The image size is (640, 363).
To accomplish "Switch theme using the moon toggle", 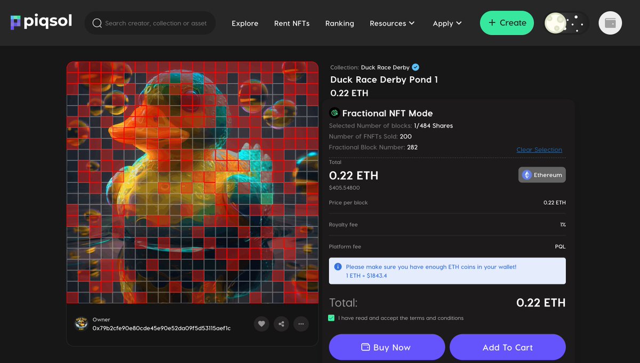I will pyautogui.click(x=555, y=23).
